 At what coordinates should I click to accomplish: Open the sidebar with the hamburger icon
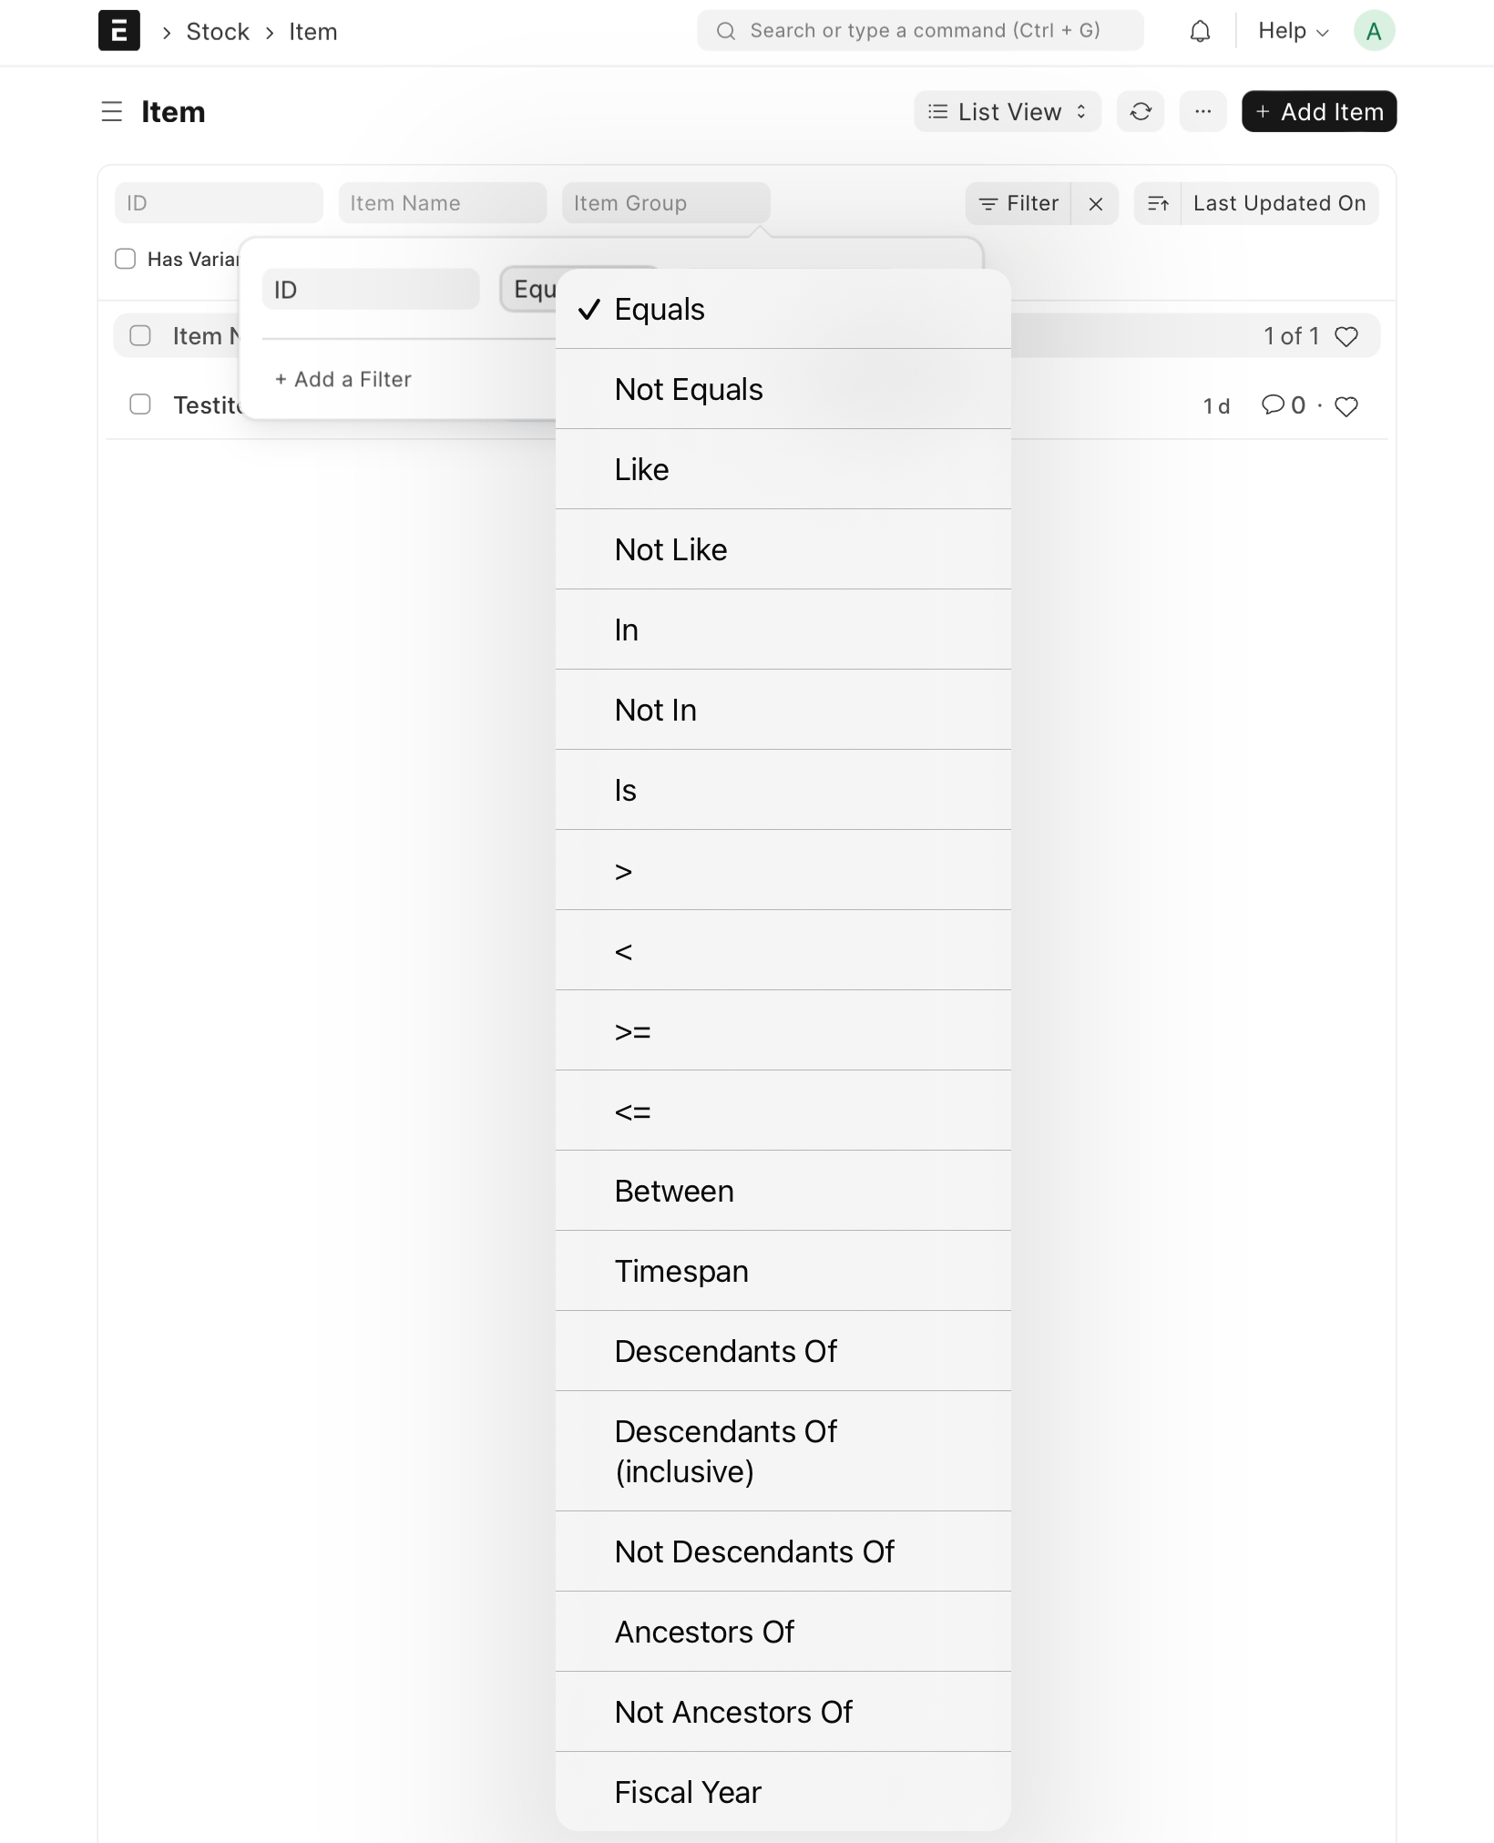coord(111,111)
